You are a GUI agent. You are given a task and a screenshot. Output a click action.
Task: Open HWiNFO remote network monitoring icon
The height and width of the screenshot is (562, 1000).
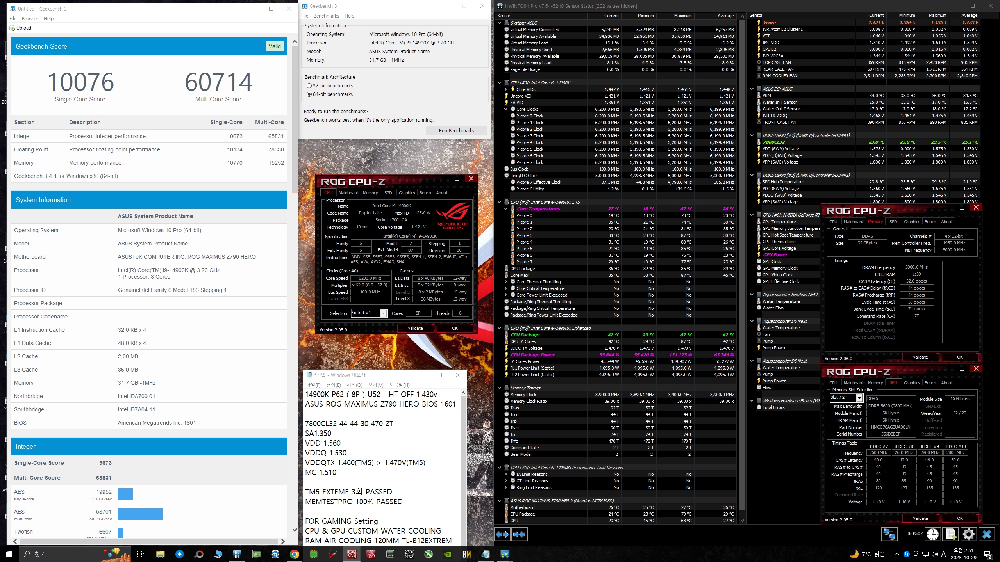pyautogui.click(x=889, y=534)
